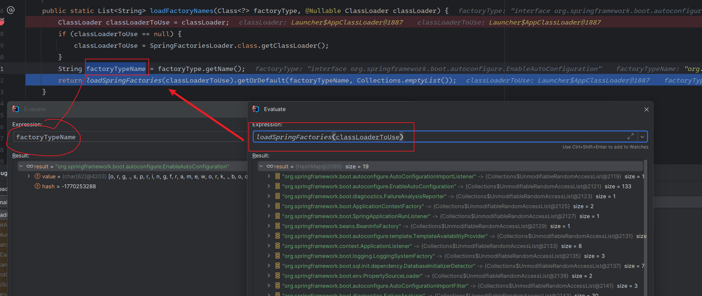Expand the TemplateAvailabilityProvider map entry

[x=269, y=236]
